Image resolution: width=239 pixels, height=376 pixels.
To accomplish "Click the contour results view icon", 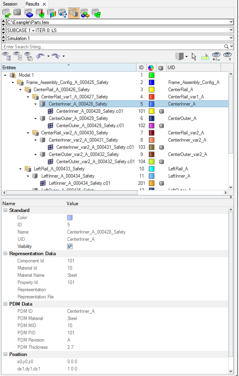I will 51,13.
